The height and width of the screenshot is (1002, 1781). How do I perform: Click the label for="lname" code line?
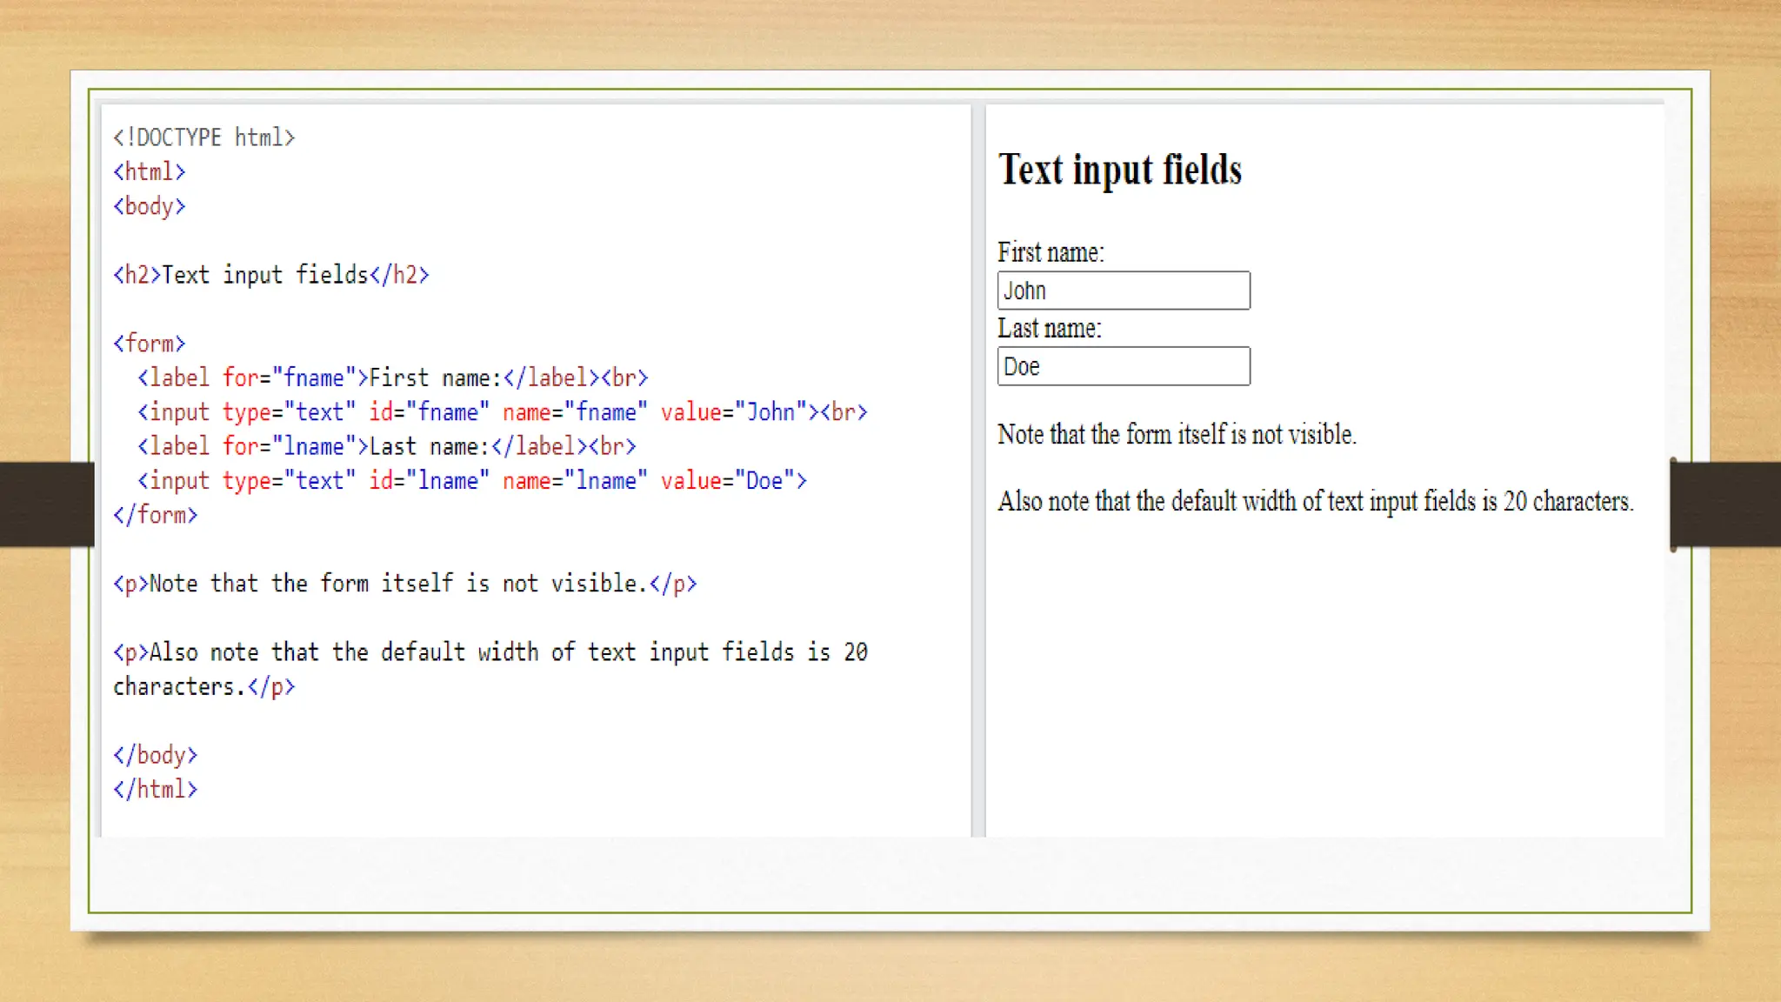click(386, 446)
